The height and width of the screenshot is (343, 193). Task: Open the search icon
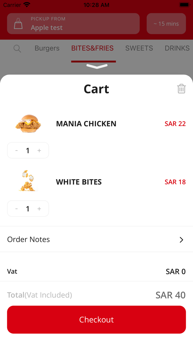coord(17,49)
